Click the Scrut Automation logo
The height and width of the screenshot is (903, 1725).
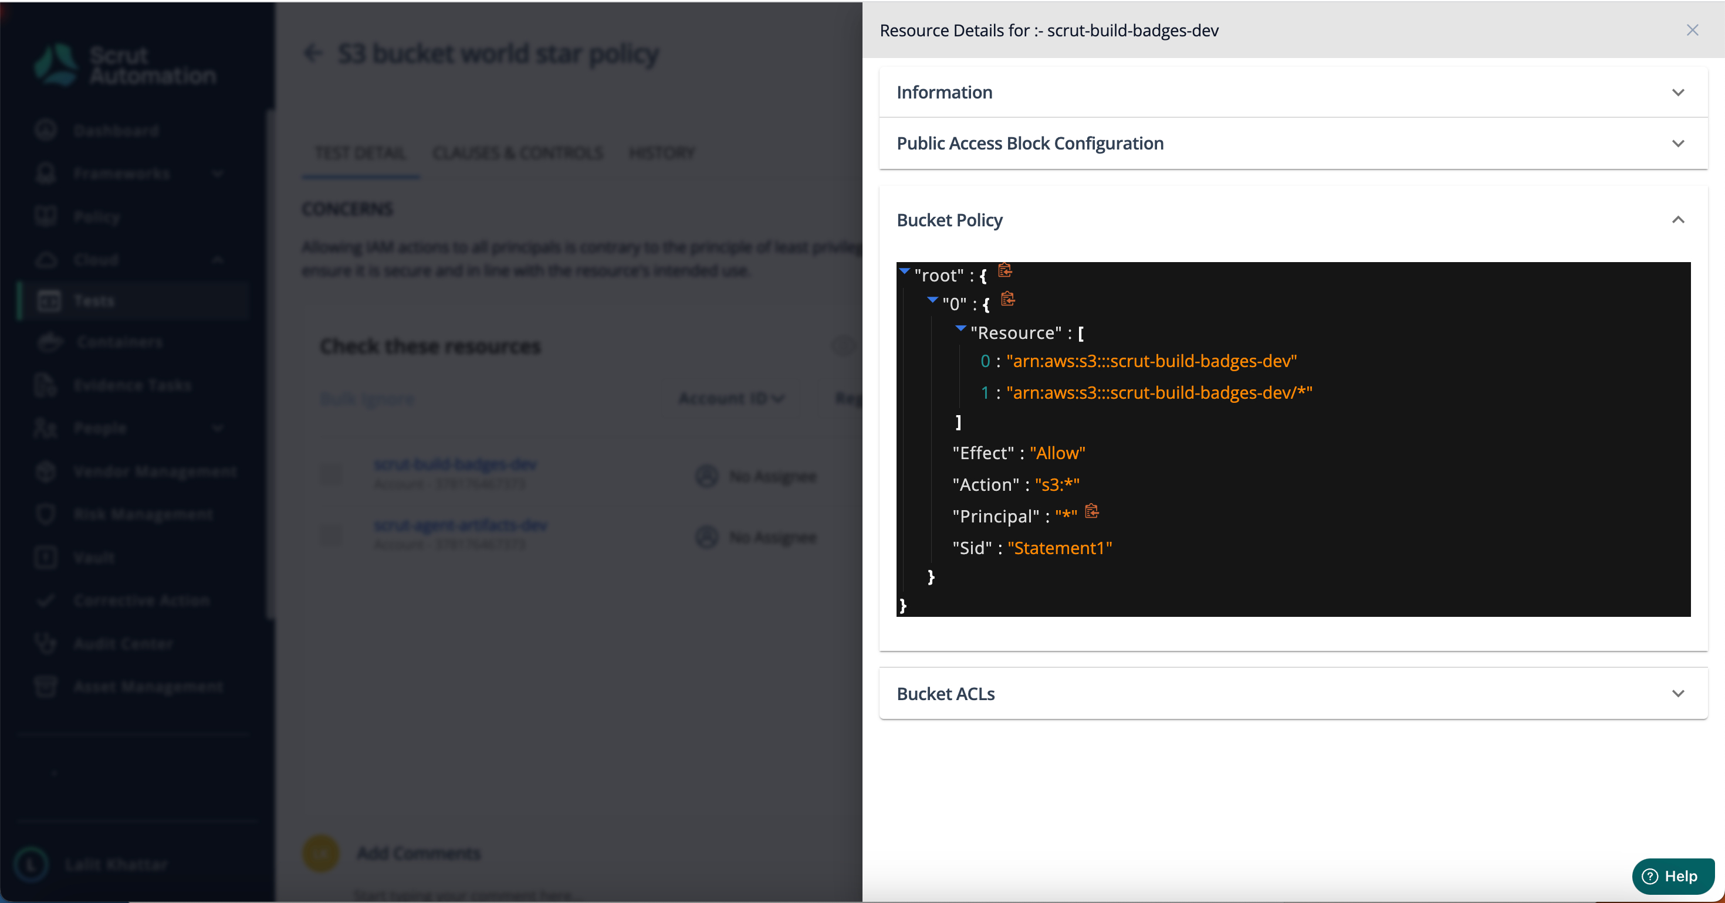pyautogui.click(x=125, y=65)
